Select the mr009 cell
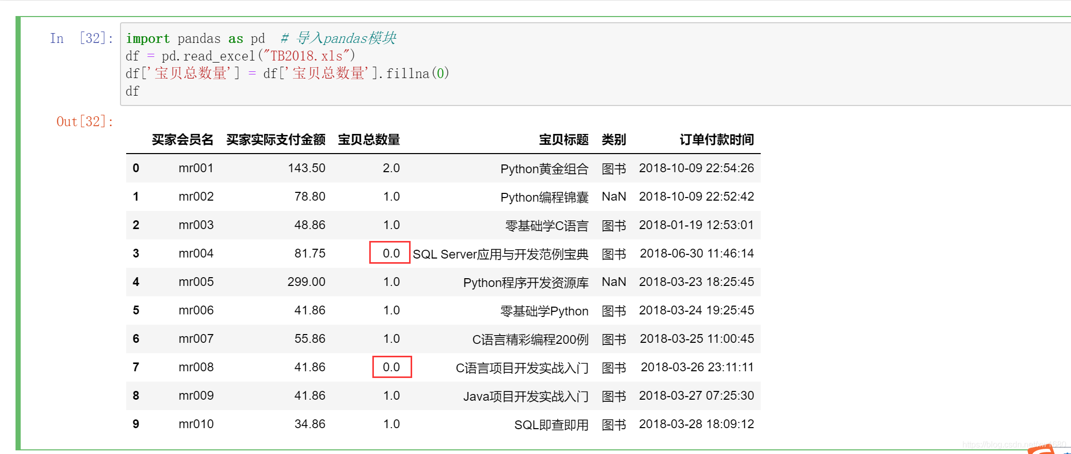1071x454 pixels. click(196, 396)
